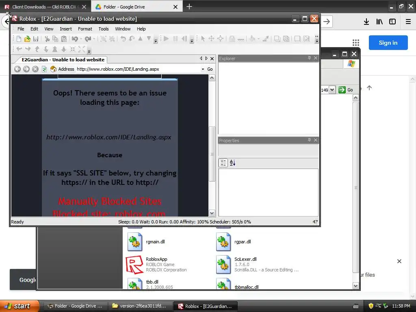Viewport: 416px width, 312px height.
Task: Open the Edit menu
Action: (x=34, y=29)
